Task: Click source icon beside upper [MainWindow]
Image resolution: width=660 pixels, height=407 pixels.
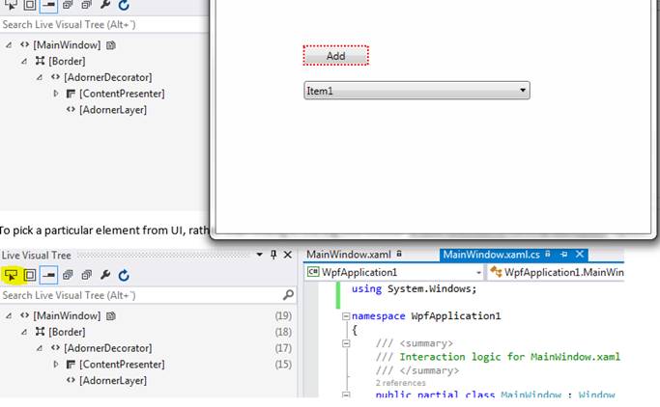Action: [111, 45]
